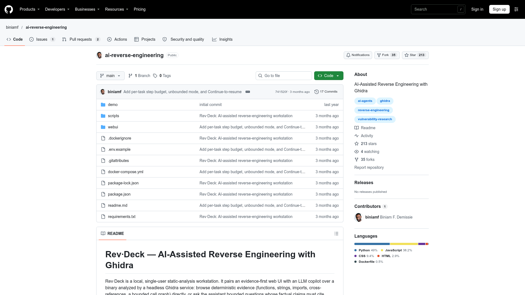Click the Sign up button
525x295 pixels.
coord(499,9)
